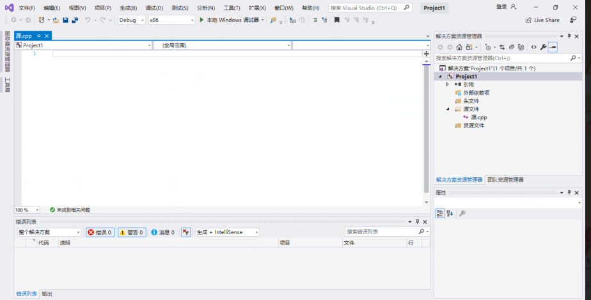
Task: Click the Save All icon
Action: (x=75, y=20)
